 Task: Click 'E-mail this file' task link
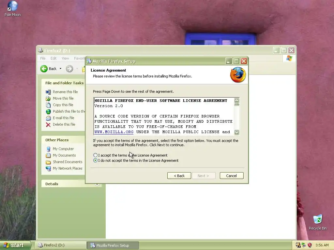64,118
